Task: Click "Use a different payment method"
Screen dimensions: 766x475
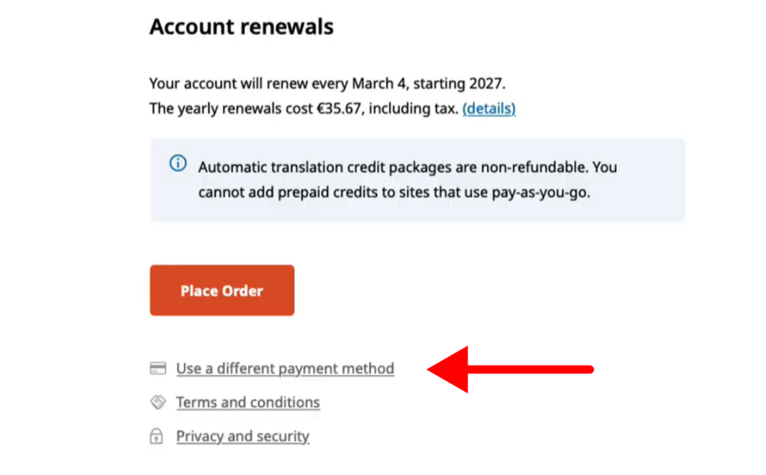Action: click(284, 367)
